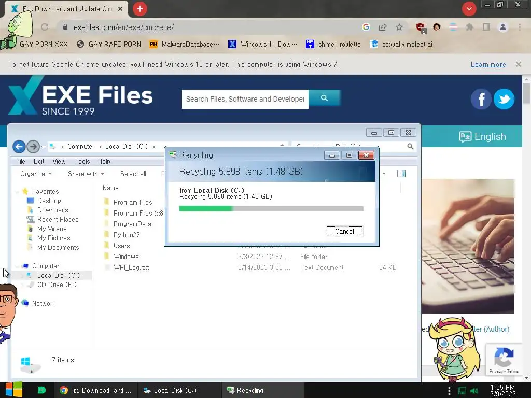Open the MalwareDatabase bookmark
This screenshot has height=398, width=531.
pyautogui.click(x=185, y=45)
